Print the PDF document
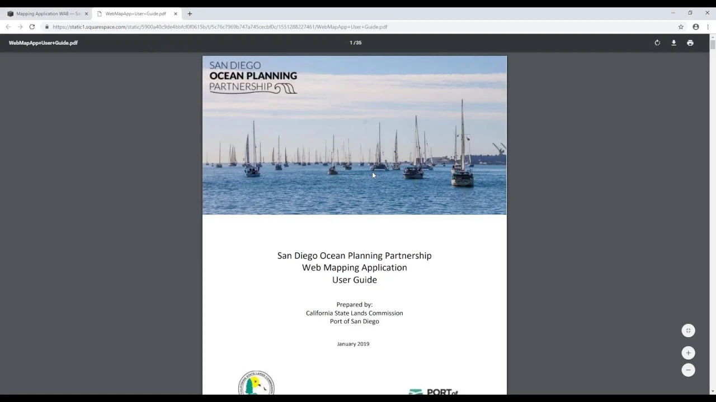The image size is (716, 402). click(690, 43)
